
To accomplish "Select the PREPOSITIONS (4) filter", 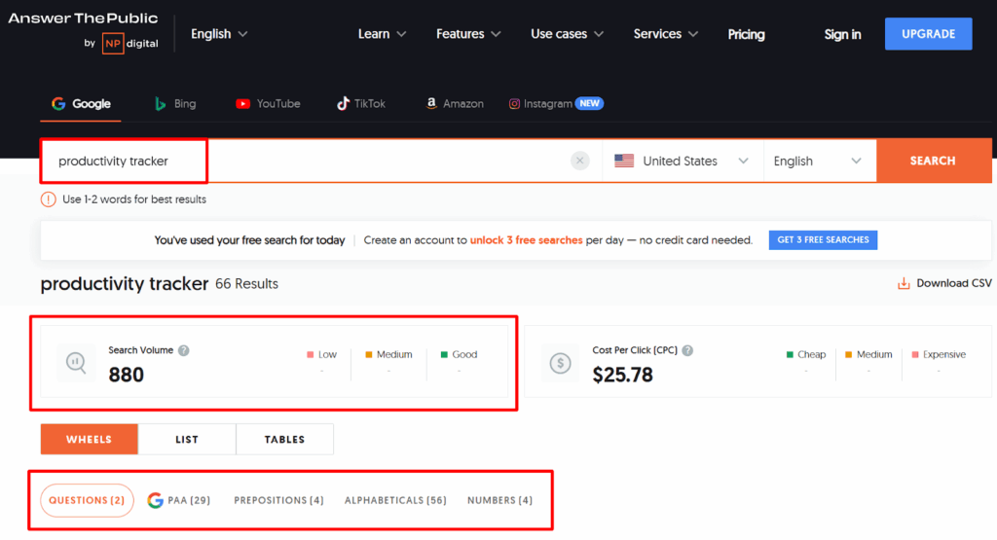I will point(278,500).
